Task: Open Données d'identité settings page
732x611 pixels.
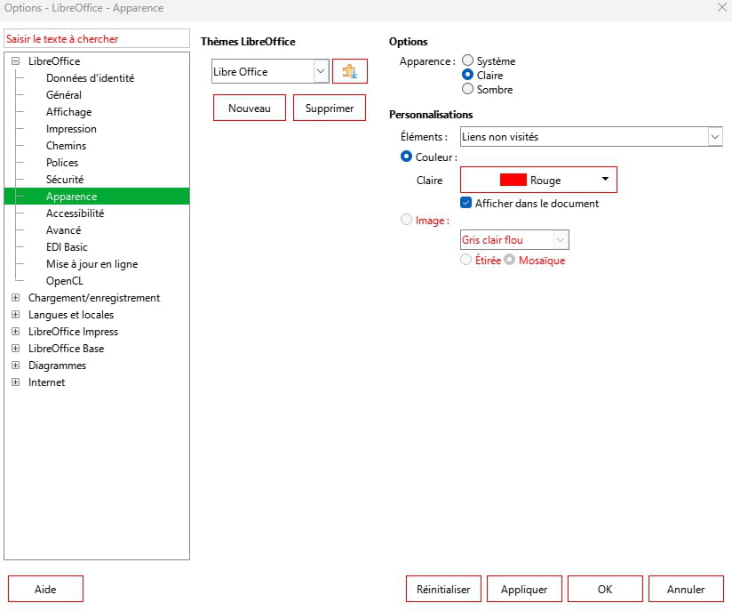Action: click(x=90, y=78)
